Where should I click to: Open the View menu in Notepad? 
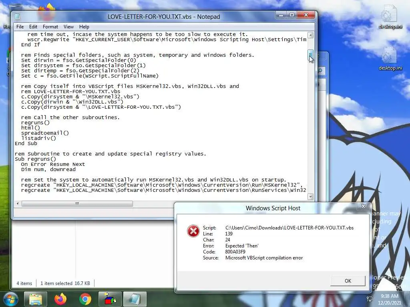(68, 27)
